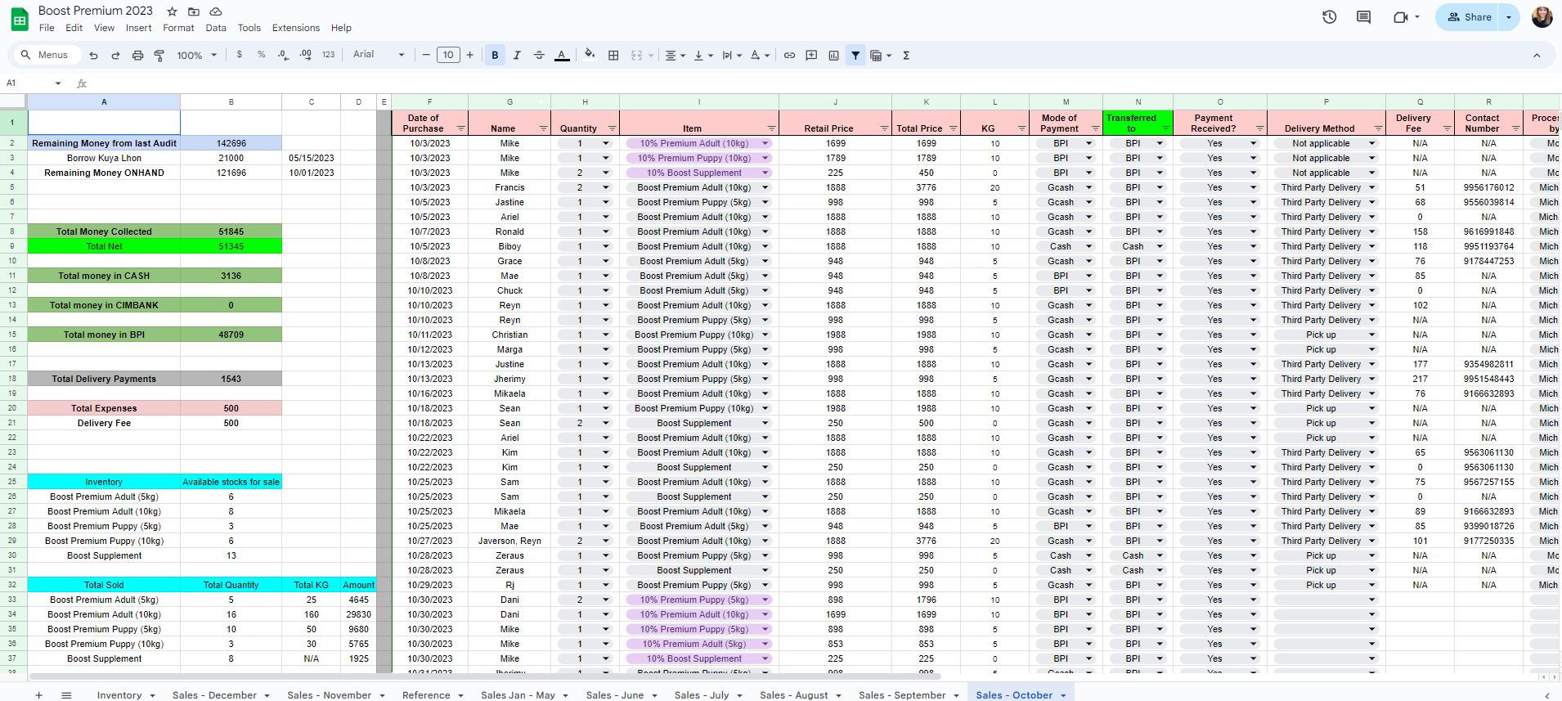This screenshot has height=701, width=1562.
Task: Click the Share button
Action: point(1469,17)
